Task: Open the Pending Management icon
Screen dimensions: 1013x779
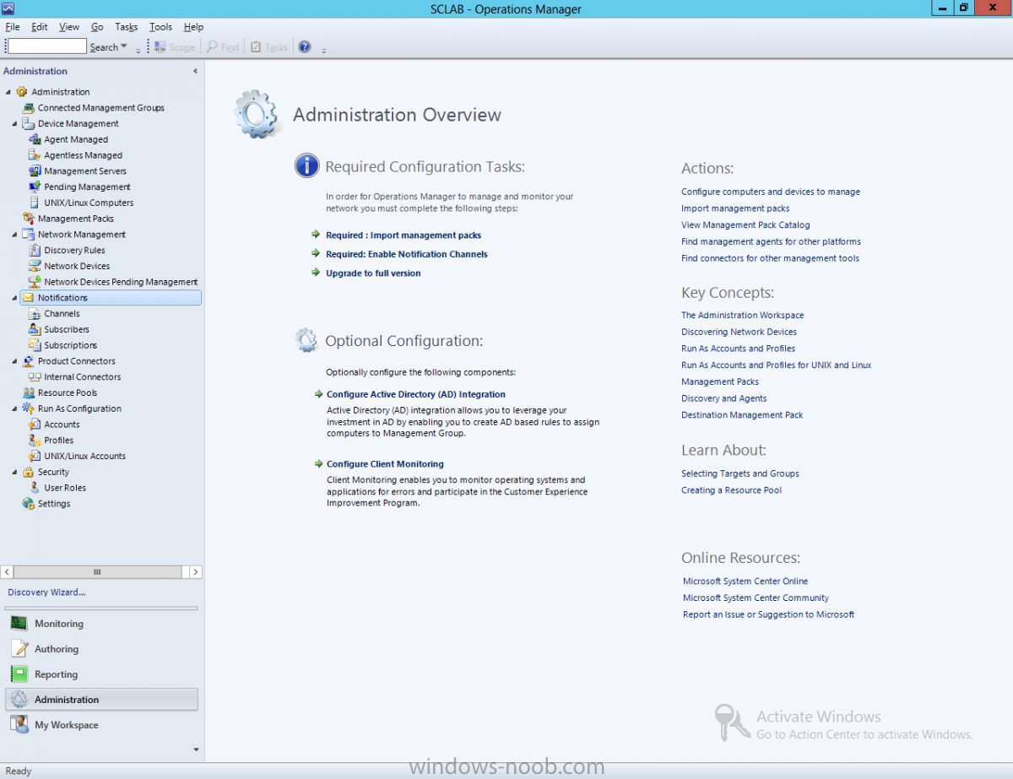Action: (35, 187)
